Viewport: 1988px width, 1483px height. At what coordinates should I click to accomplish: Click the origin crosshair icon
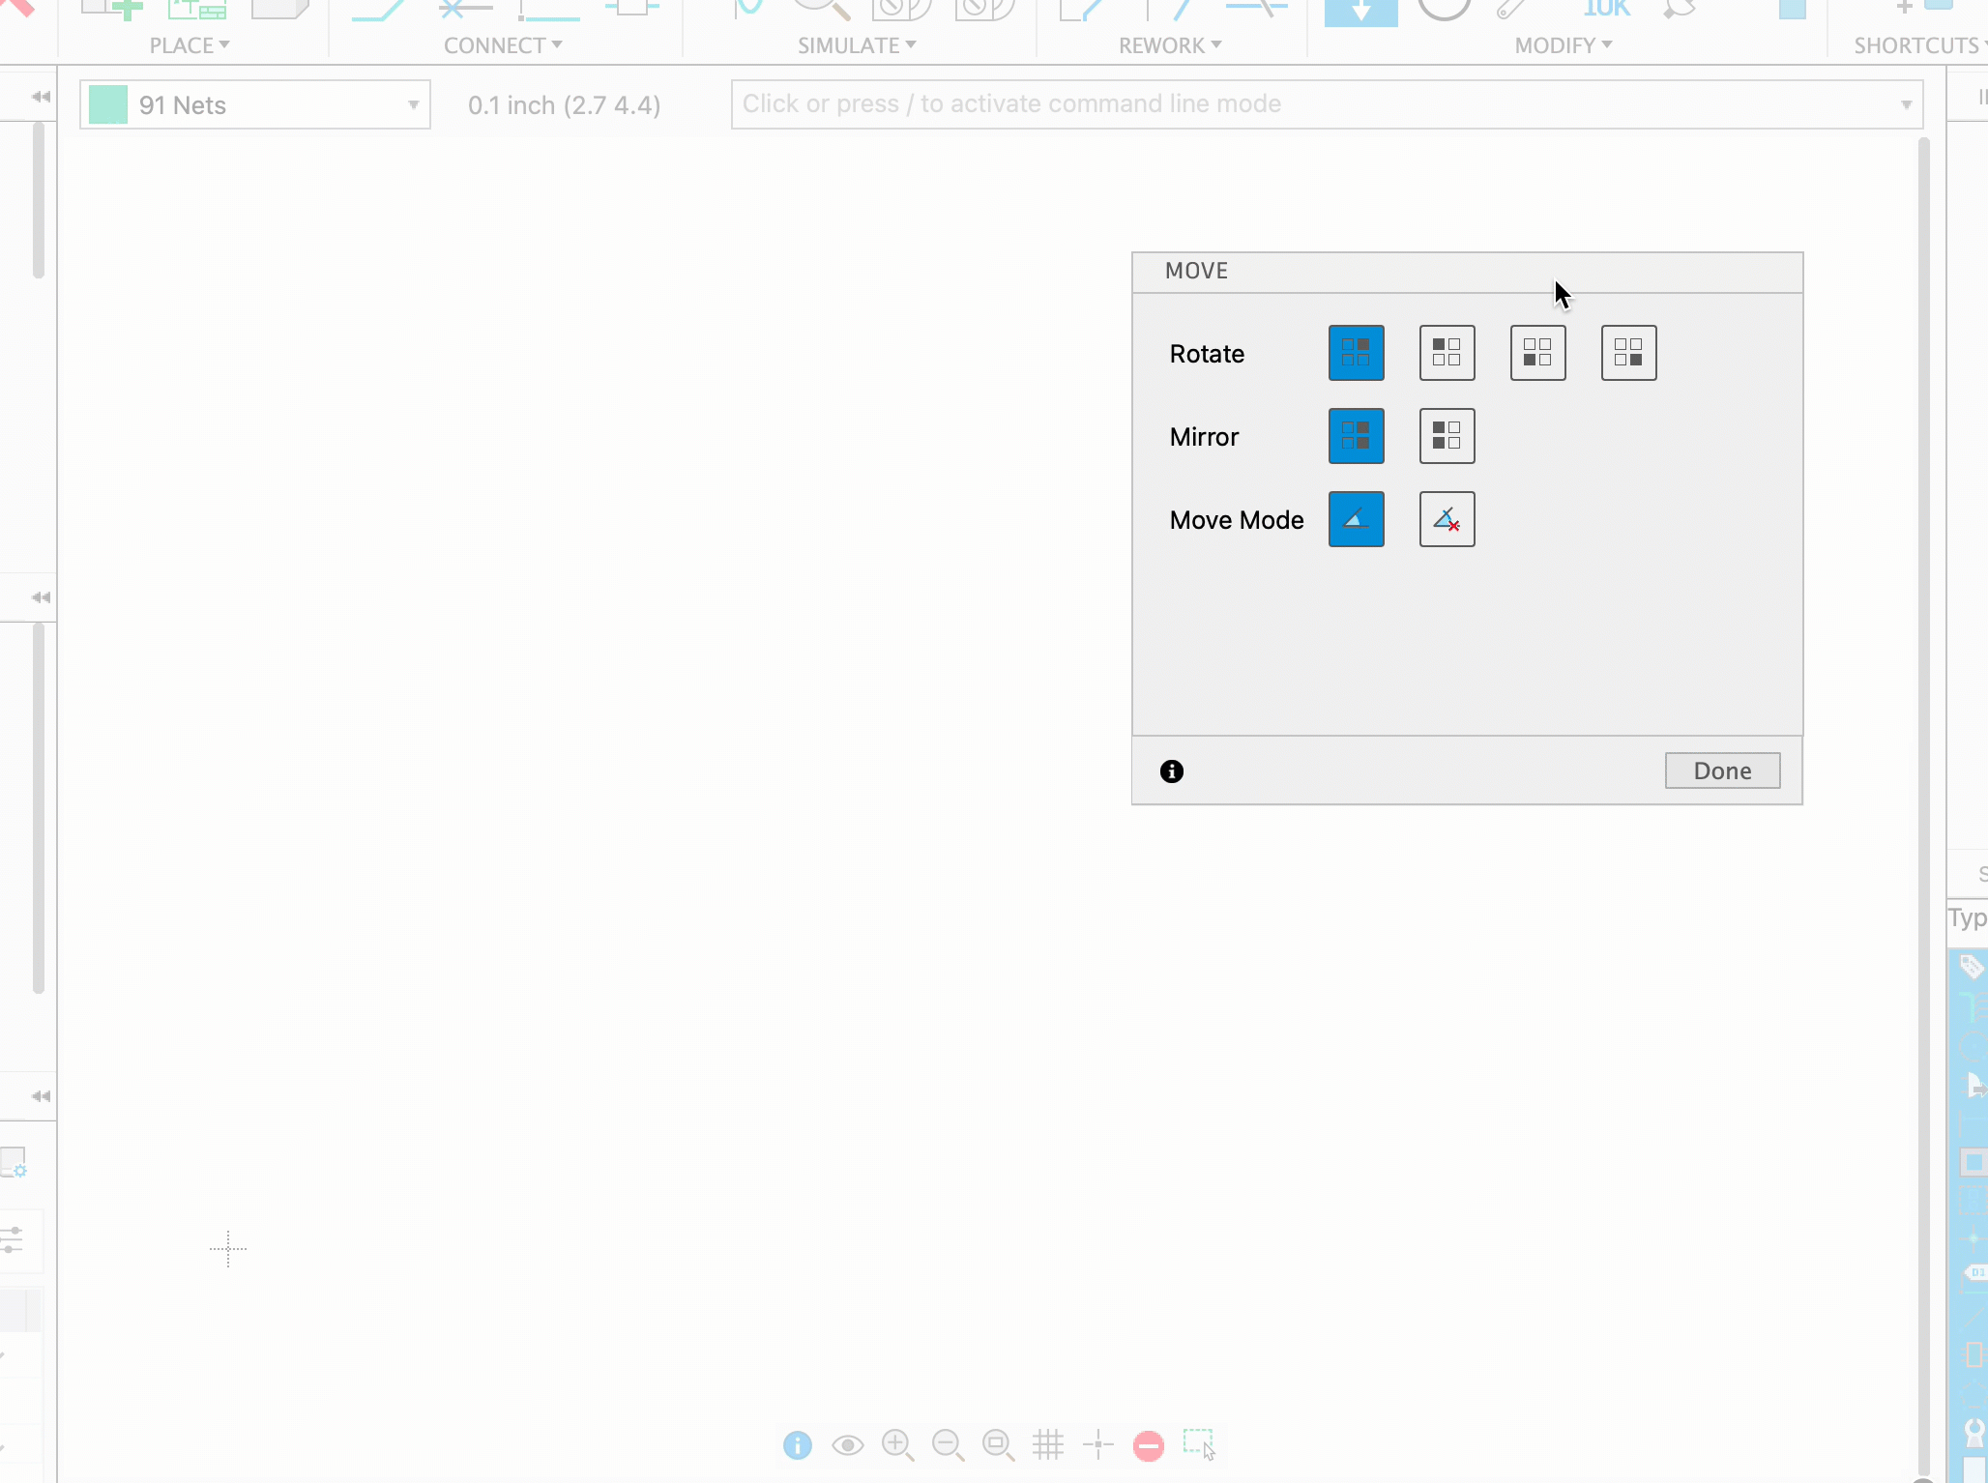tap(1099, 1445)
